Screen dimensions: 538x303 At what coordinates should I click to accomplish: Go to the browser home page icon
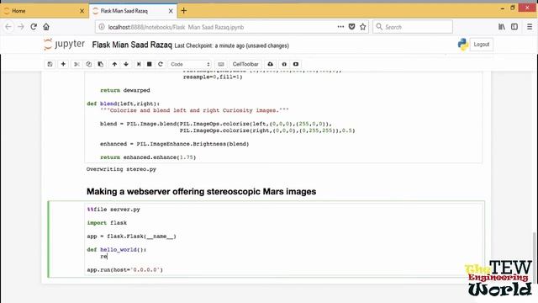46,27
